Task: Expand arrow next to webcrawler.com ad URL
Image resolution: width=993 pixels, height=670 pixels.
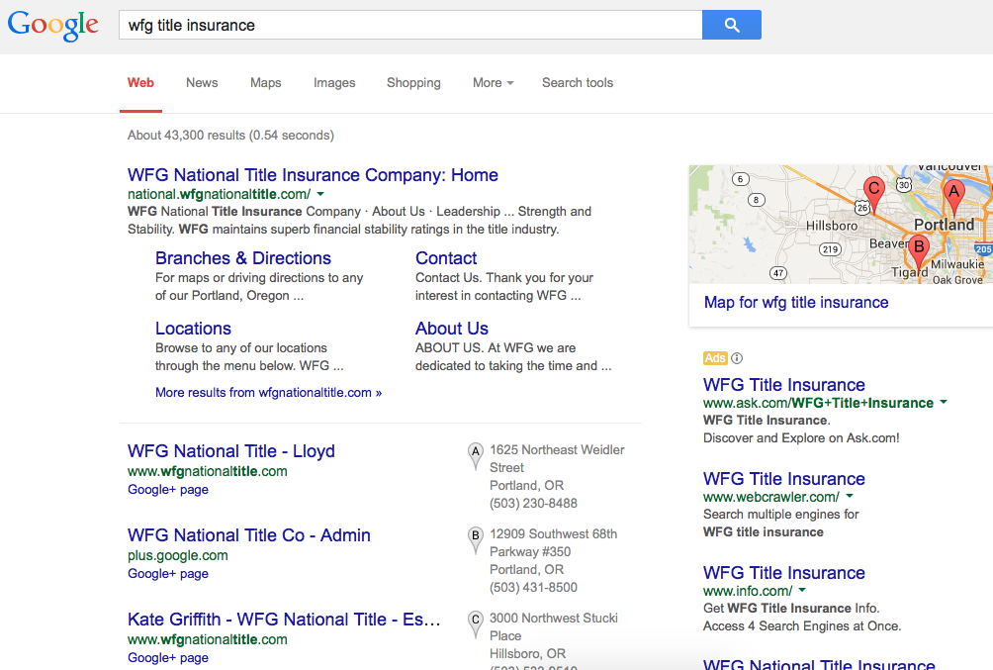Action: coord(850,497)
